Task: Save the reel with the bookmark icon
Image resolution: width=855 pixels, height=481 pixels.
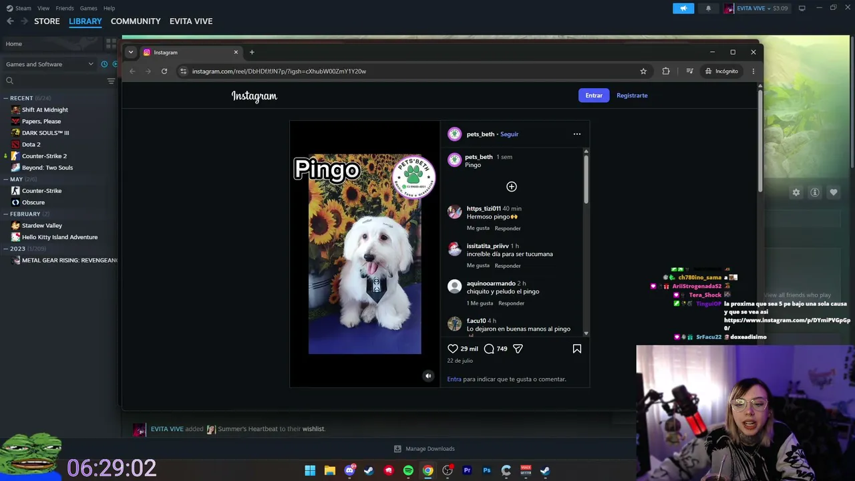Action: [x=577, y=349]
